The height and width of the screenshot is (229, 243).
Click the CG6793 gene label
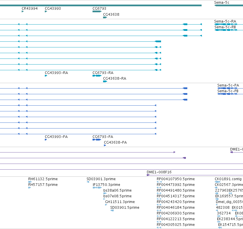point(99,9)
